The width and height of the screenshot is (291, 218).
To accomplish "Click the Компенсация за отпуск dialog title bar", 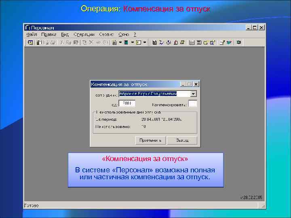I will 135,84.
